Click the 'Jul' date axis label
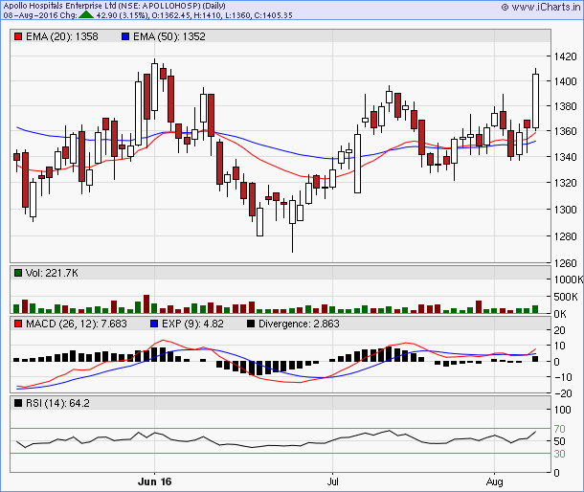This screenshot has width=584, height=492. [332, 481]
